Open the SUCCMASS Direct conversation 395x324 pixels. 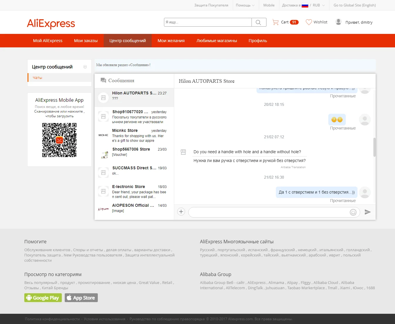[134, 173]
